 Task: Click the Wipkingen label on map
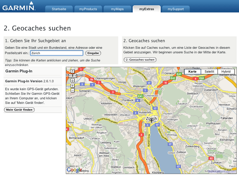click(x=139, y=86)
